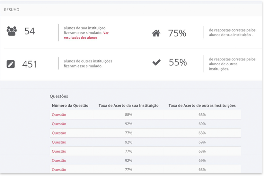264x176 pixels.
Task: Click the pencil edit icon beside 451
Action: coord(11,64)
